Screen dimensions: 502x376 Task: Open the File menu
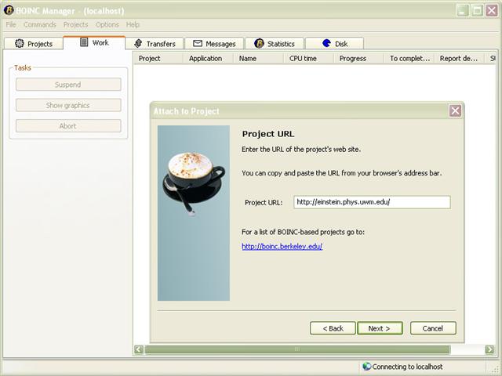(x=11, y=24)
